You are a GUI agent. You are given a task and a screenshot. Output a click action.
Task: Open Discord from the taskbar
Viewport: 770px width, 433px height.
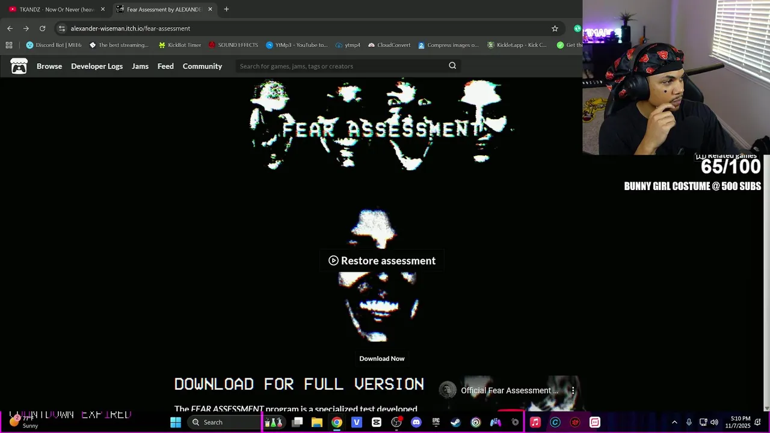click(x=416, y=422)
